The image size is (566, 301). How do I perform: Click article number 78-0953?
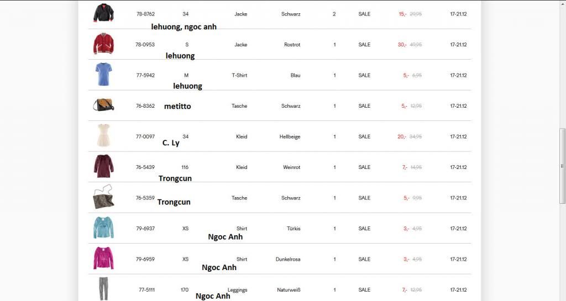point(145,45)
